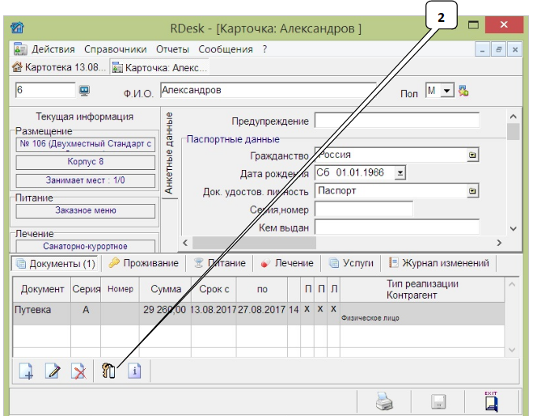
Task: Switch to Картотека 13.08 window tab
Action: point(59,67)
